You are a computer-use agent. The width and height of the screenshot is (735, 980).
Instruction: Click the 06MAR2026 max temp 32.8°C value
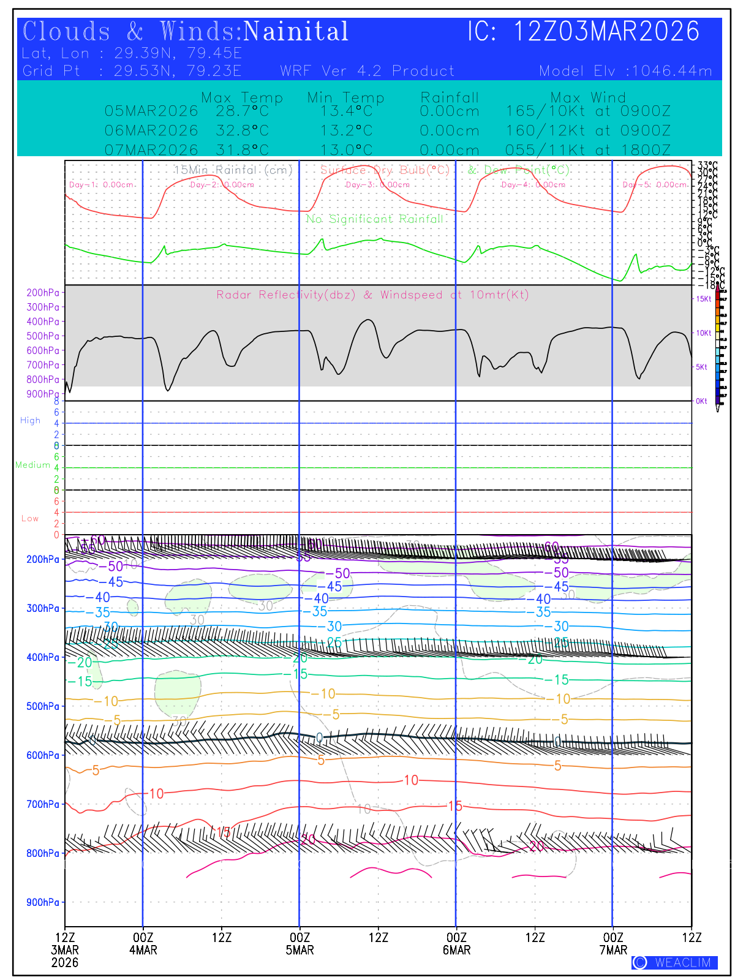(x=242, y=131)
